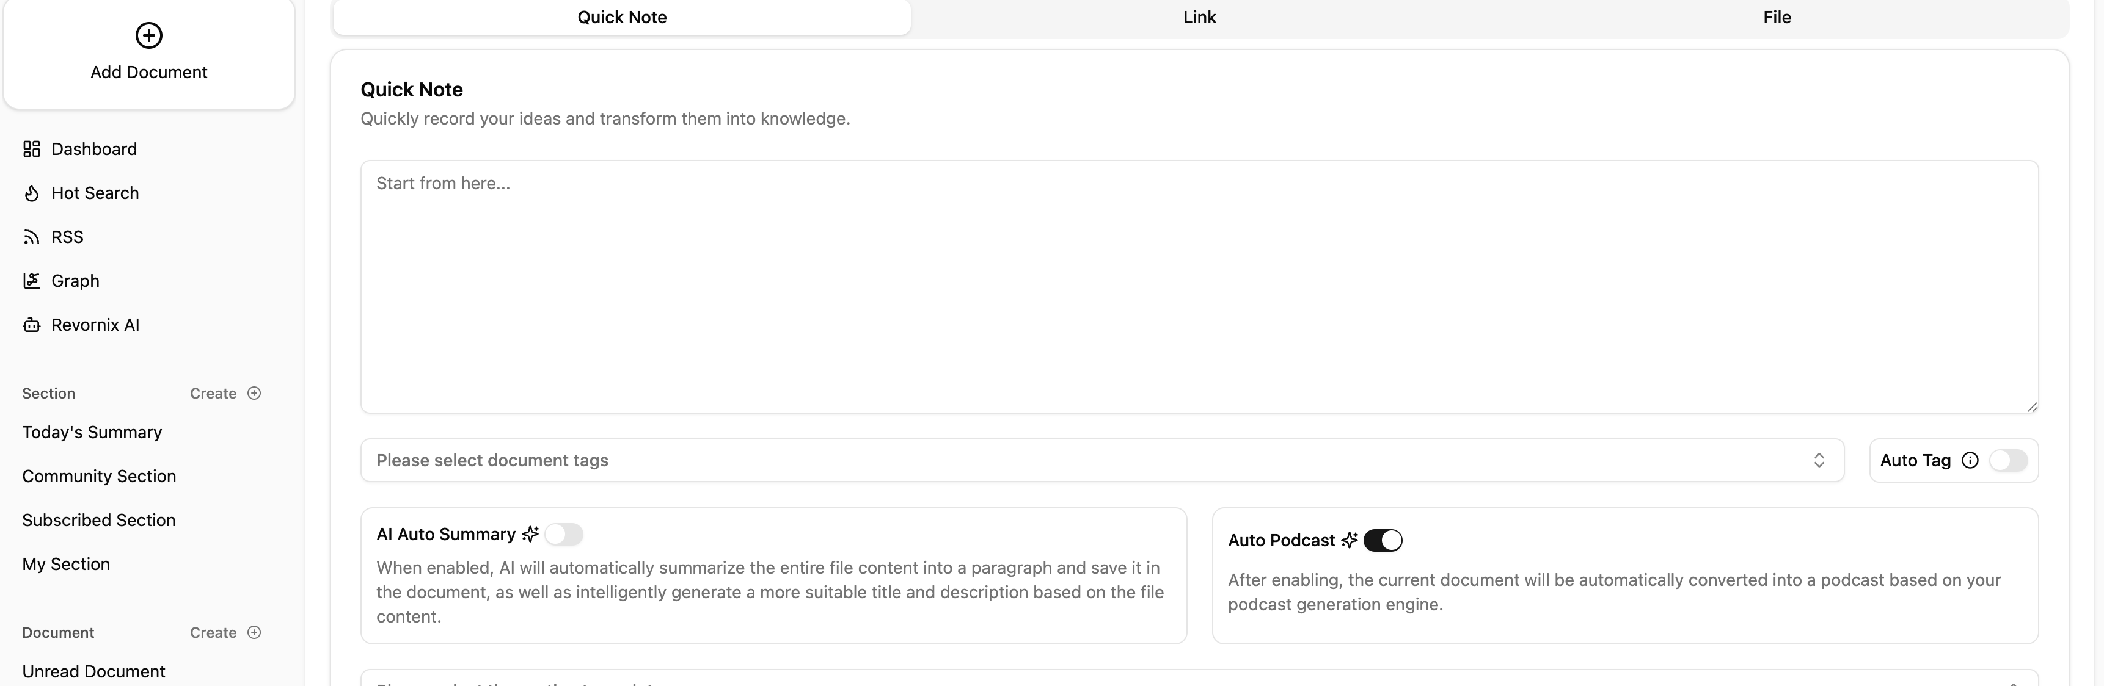Open the Dashboard grid icon
Viewport: 2104px width, 686px height.
[x=32, y=150]
